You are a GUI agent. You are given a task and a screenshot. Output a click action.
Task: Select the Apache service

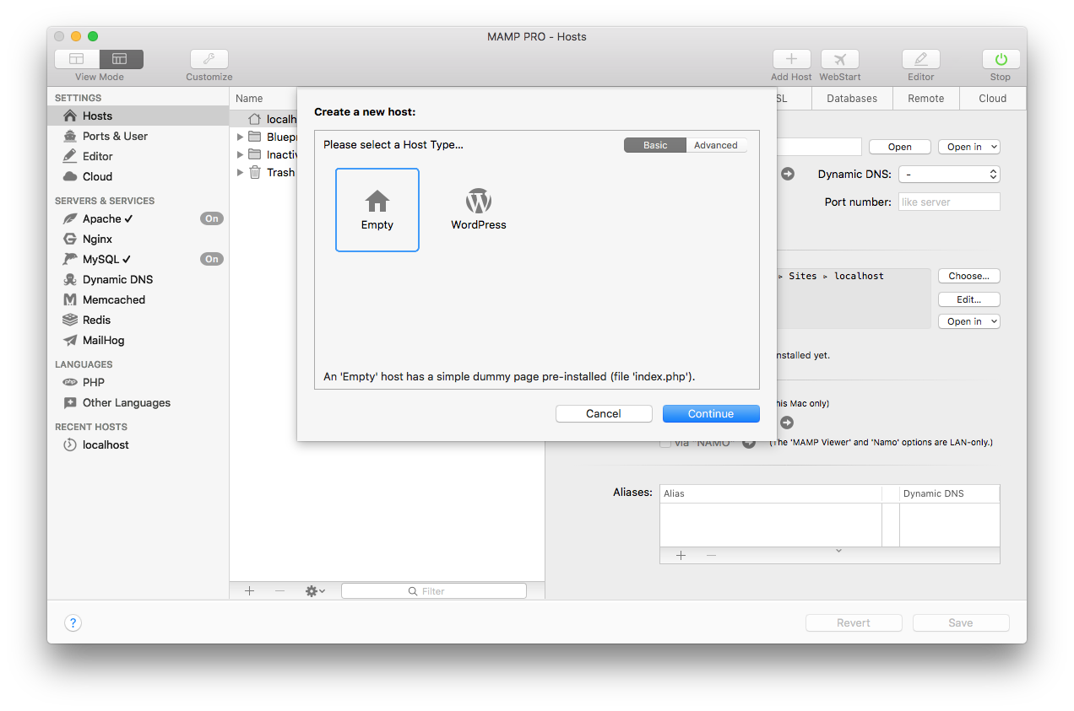point(104,218)
